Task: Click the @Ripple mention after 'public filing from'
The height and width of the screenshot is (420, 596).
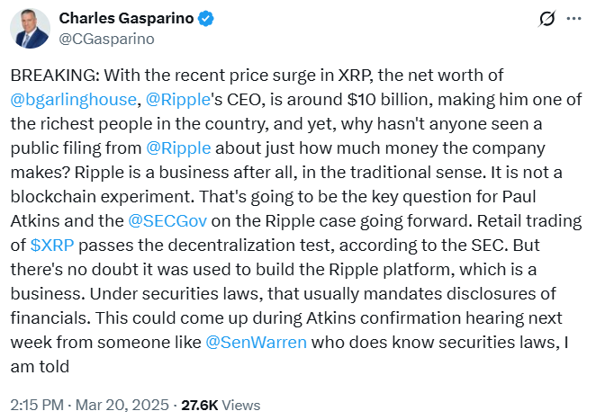Action: click(178, 148)
